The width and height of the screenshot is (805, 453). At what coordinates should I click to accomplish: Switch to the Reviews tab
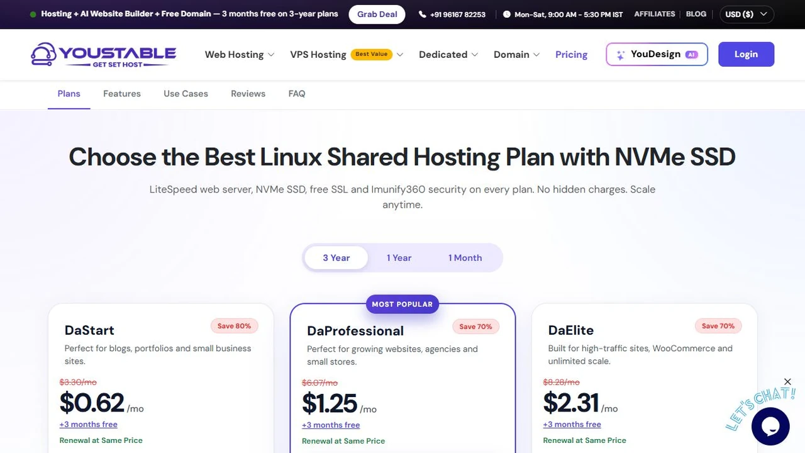pyautogui.click(x=248, y=94)
